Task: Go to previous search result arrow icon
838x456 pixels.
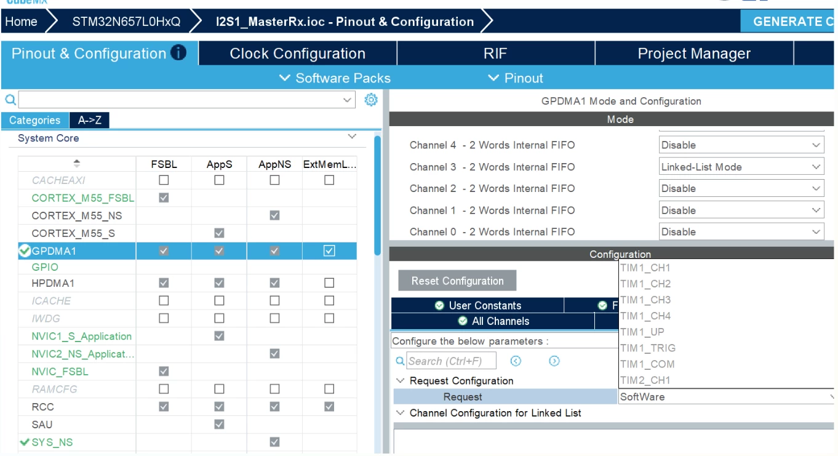Action: (516, 361)
